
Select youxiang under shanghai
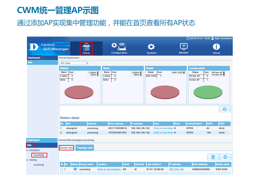39,155
